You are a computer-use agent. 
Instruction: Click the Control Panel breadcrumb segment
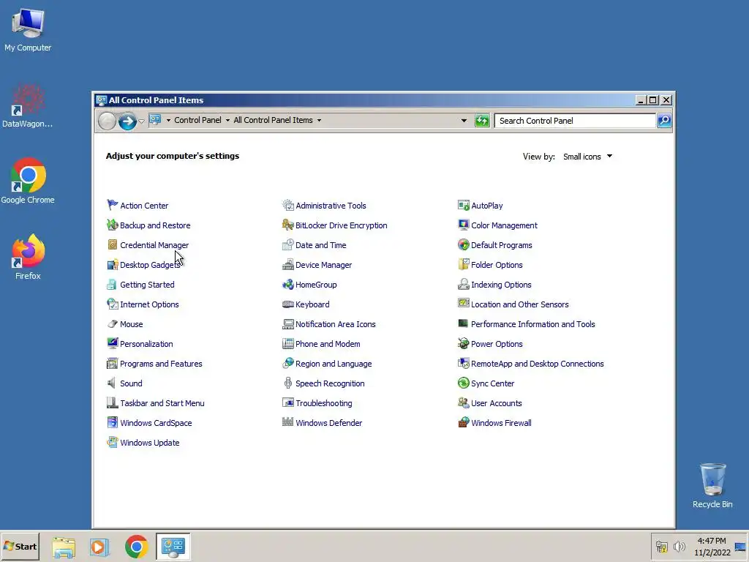(197, 121)
